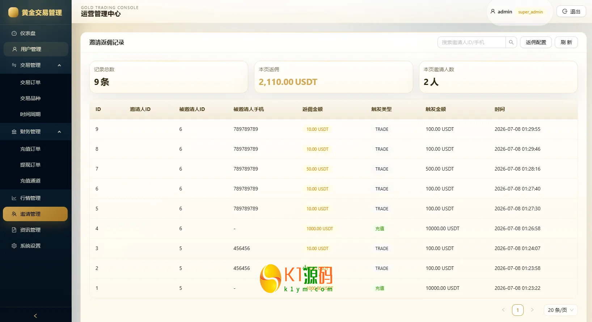Click the 退出 logout button
The width and height of the screenshot is (592, 322).
[x=571, y=12]
